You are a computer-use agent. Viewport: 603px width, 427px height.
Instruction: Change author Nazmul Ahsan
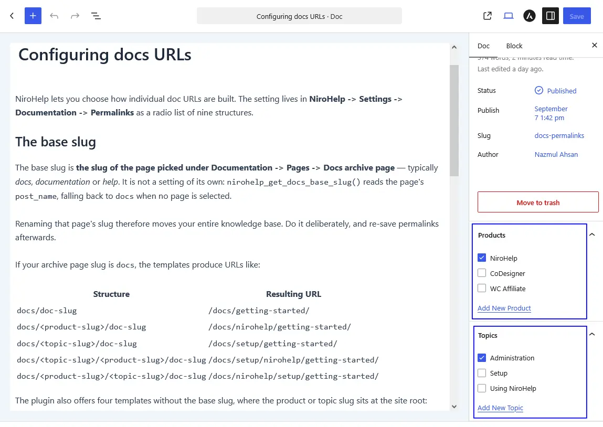click(556, 155)
